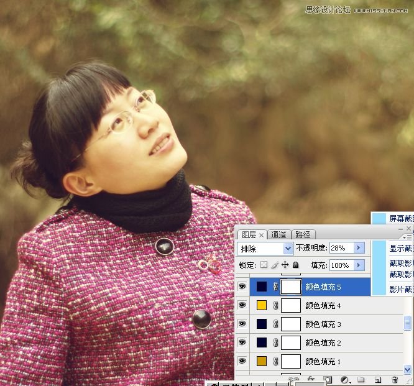
Task: Click the navy color swatch of 颜色填充 2
Action: 261,342
